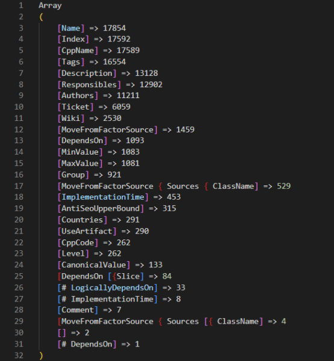Screen dimensions: 334x361
Task: Click the blue '[ImplementationTime]' key on line 18
Action: (103, 197)
